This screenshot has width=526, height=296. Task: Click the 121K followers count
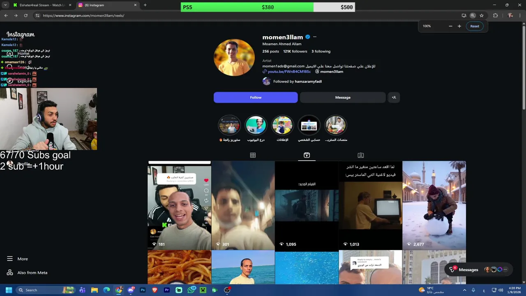(x=295, y=51)
